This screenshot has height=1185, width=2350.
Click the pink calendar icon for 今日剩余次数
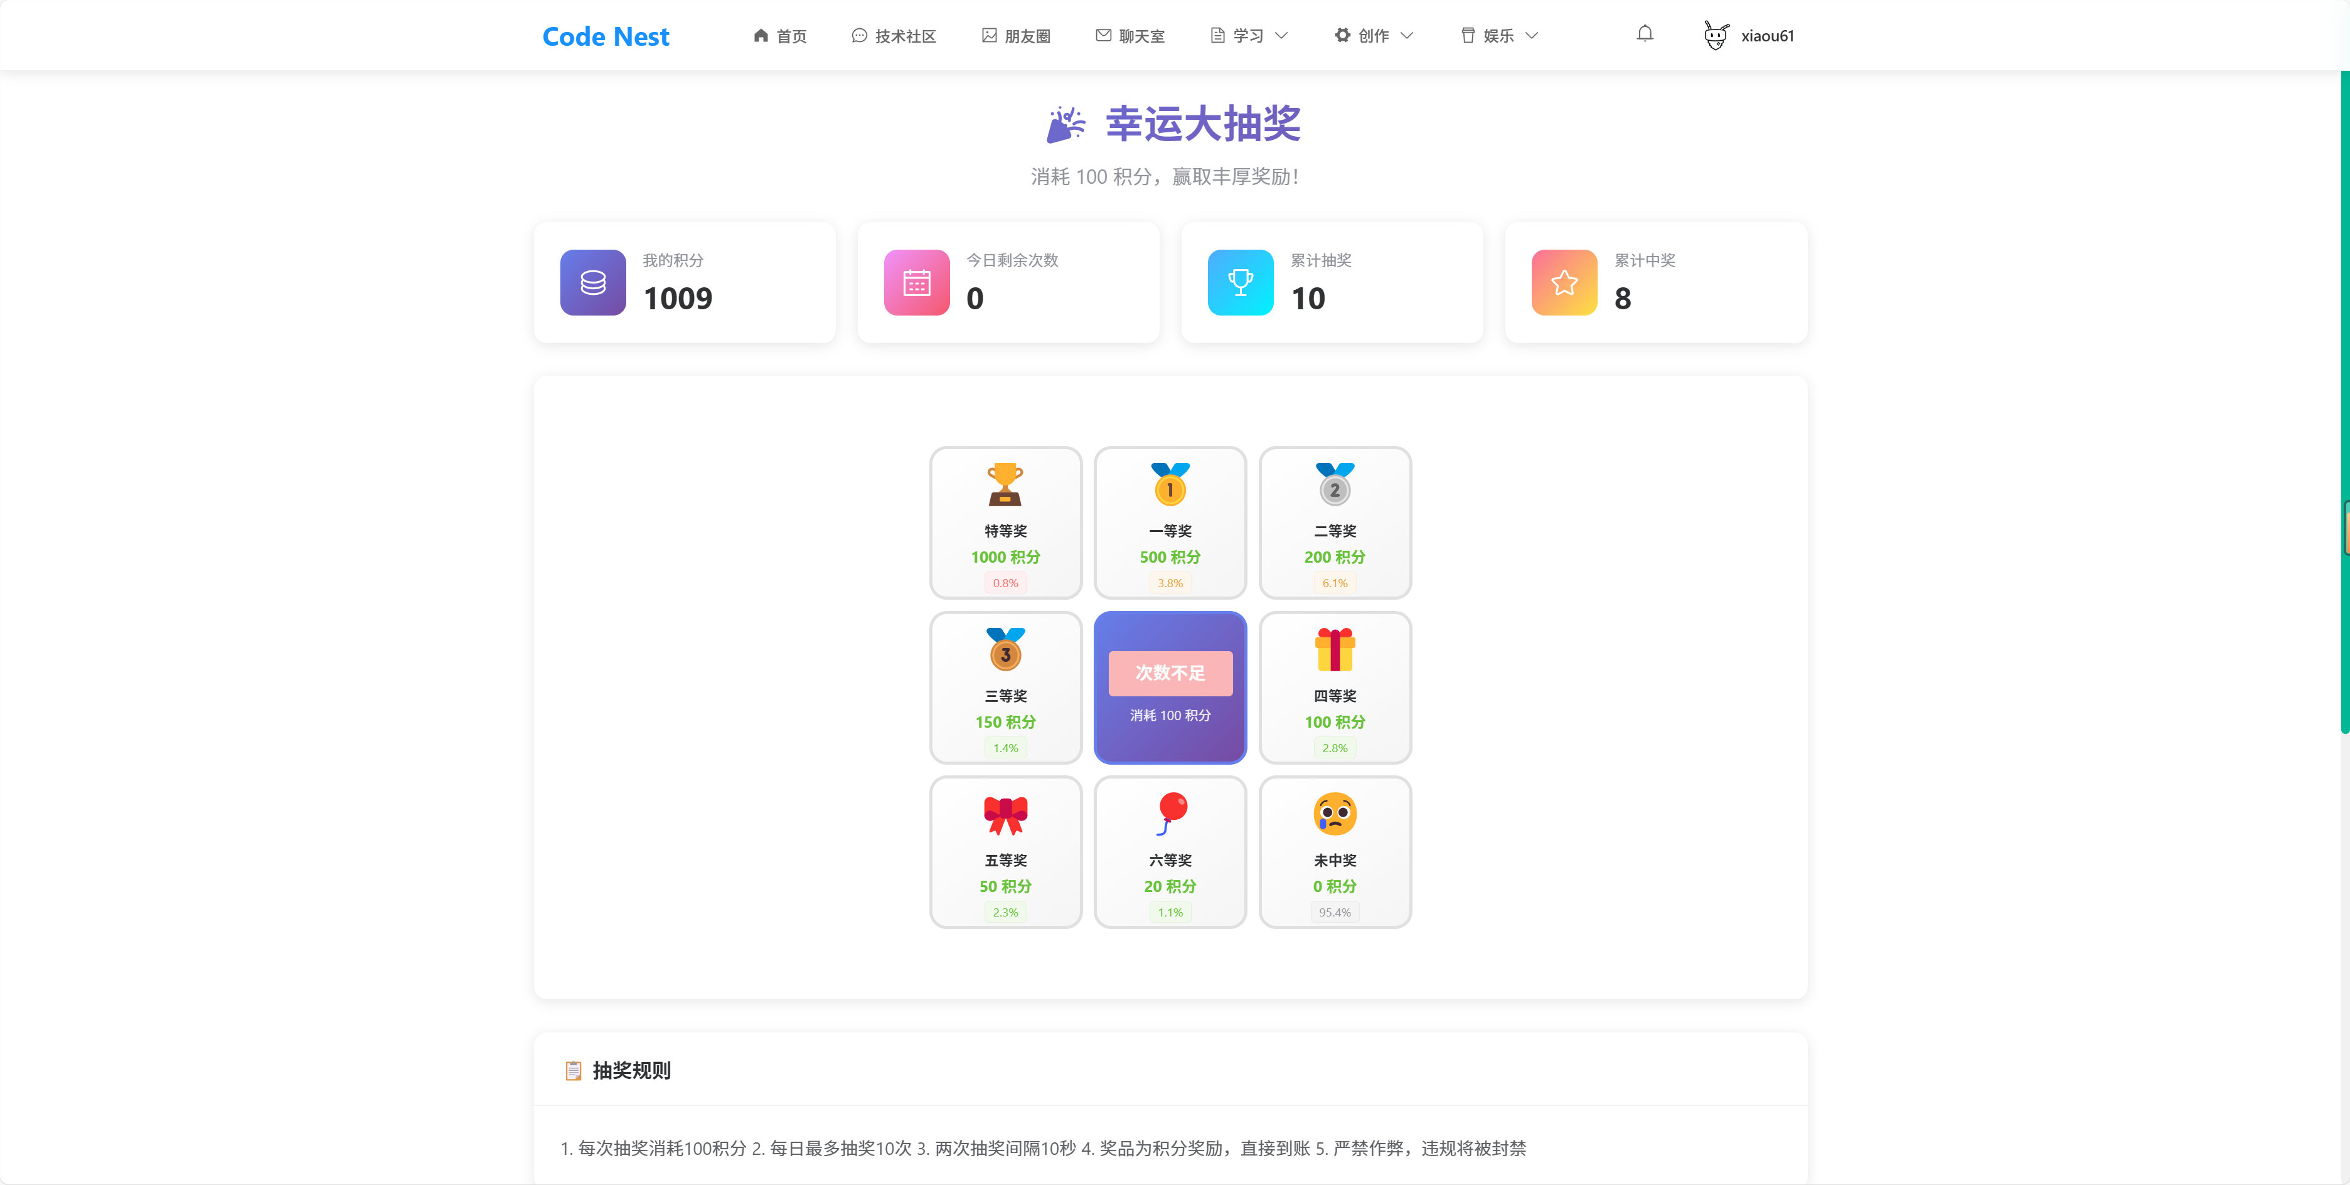click(x=916, y=283)
